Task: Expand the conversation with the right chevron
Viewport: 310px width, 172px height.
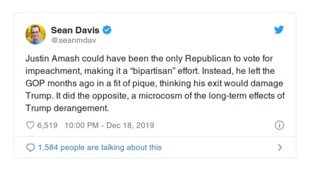Action: pos(280,147)
